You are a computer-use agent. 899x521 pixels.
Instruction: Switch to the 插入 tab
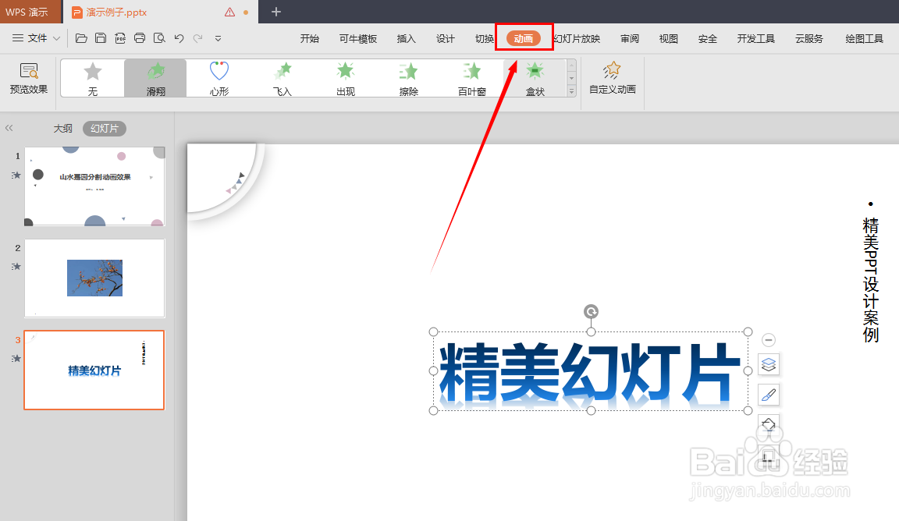pos(406,38)
